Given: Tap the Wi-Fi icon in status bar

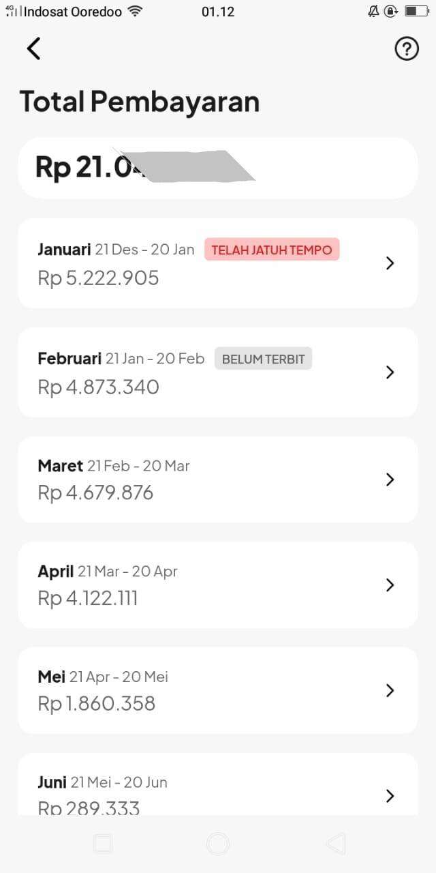Looking at the screenshot, I should (x=135, y=12).
